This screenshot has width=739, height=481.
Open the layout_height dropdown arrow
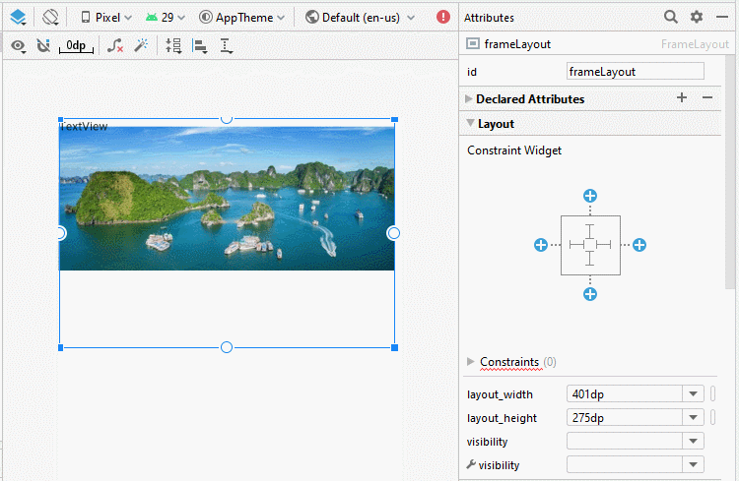[x=693, y=417]
